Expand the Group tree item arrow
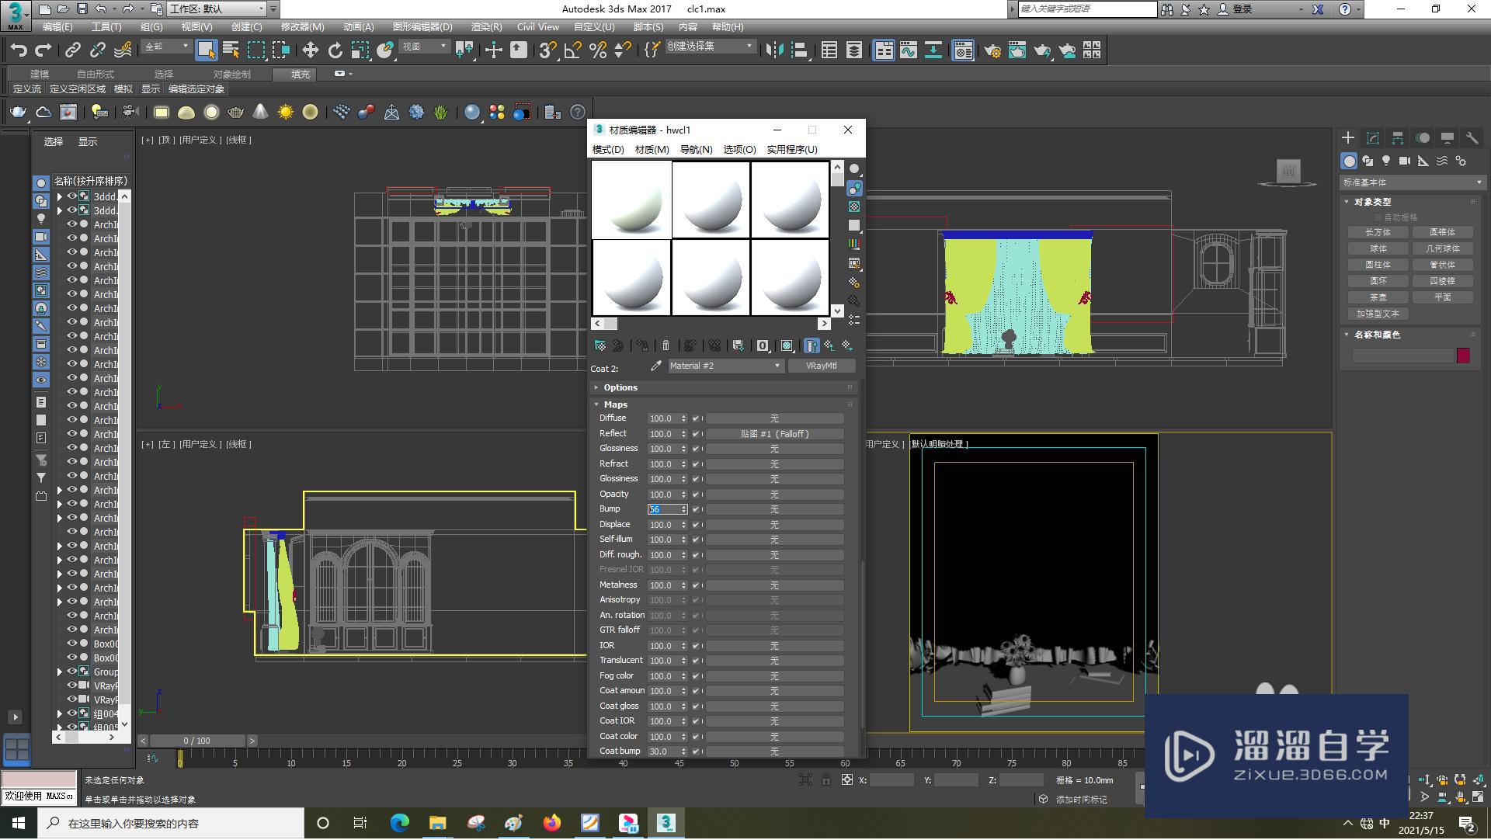Screen dimensions: 1491x840 60,672
